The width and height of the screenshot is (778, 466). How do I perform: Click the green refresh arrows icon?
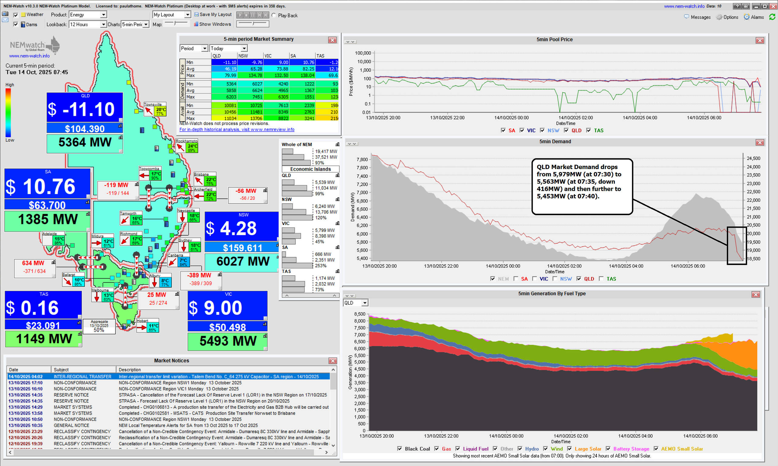click(772, 17)
